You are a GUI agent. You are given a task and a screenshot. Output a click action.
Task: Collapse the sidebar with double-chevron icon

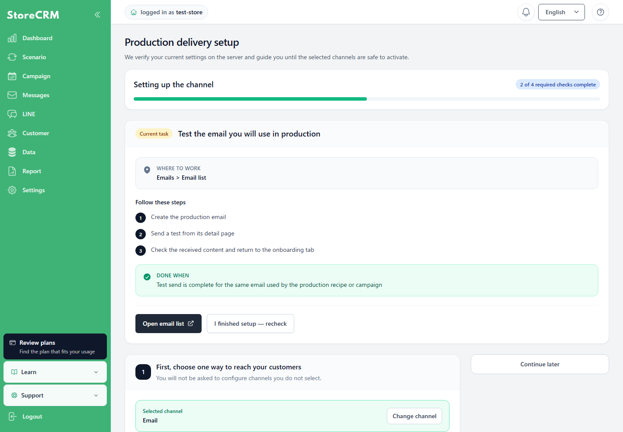(97, 15)
